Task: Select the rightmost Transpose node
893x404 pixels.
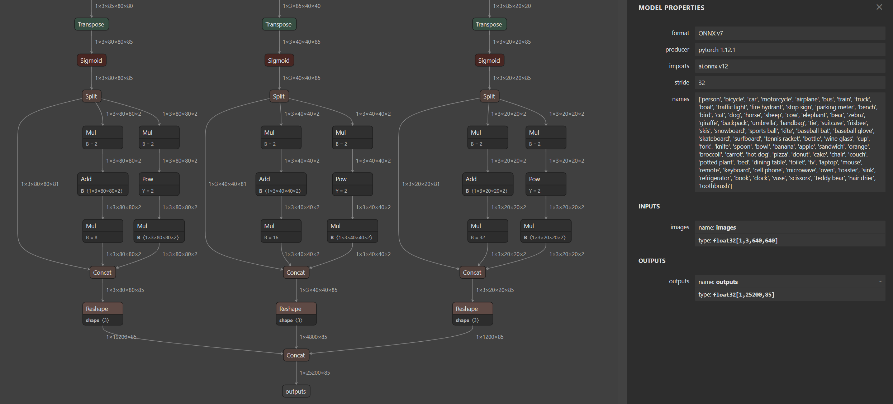Action: click(x=489, y=24)
